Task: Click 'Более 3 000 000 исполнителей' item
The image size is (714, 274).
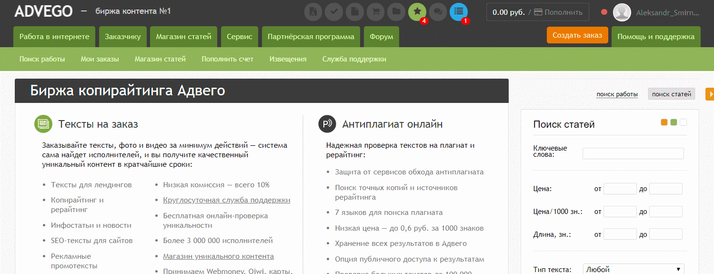Action: pyautogui.click(x=218, y=241)
